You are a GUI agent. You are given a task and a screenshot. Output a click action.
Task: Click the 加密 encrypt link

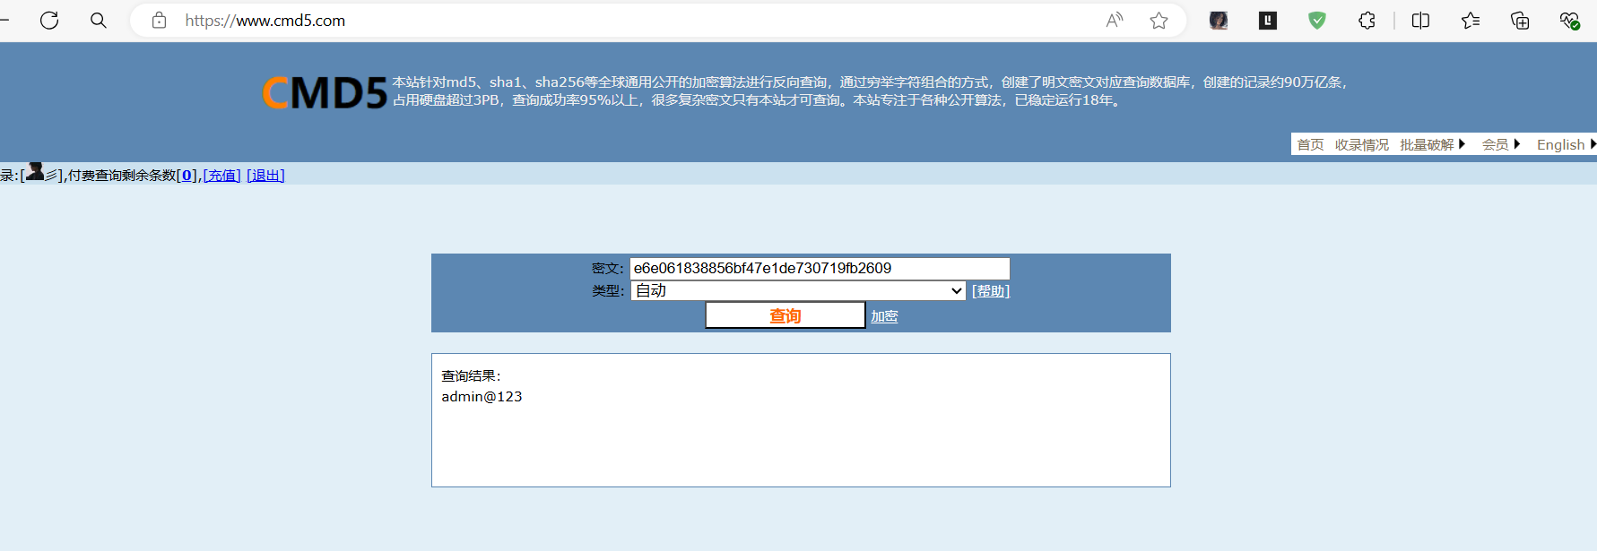click(x=884, y=316)
